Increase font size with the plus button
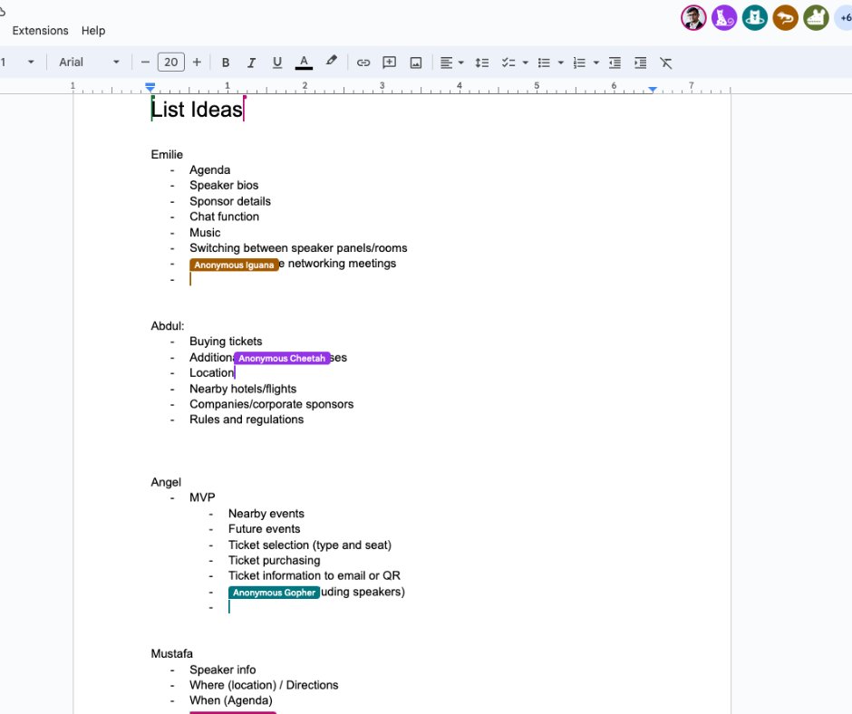This screenshot has height=714, width=852. point(197,62)
